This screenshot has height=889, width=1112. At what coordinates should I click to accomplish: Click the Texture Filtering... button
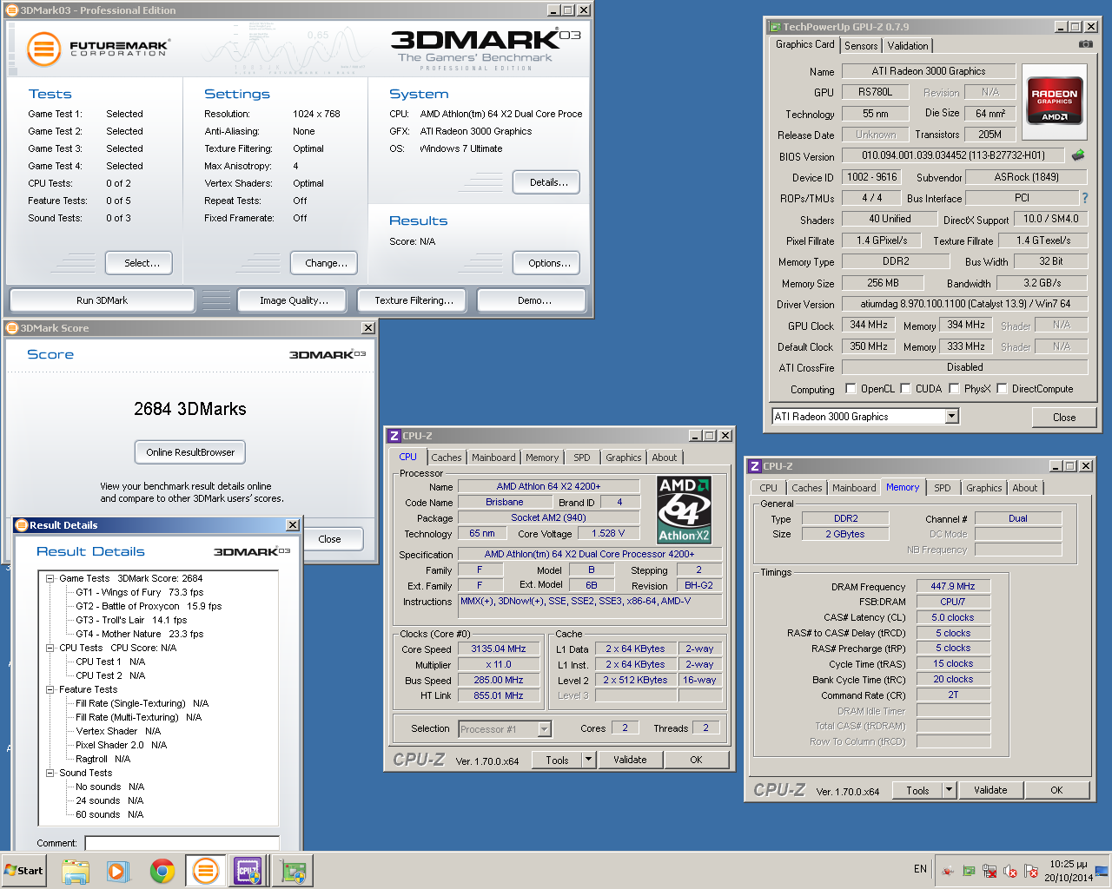(x=414, y=300)
